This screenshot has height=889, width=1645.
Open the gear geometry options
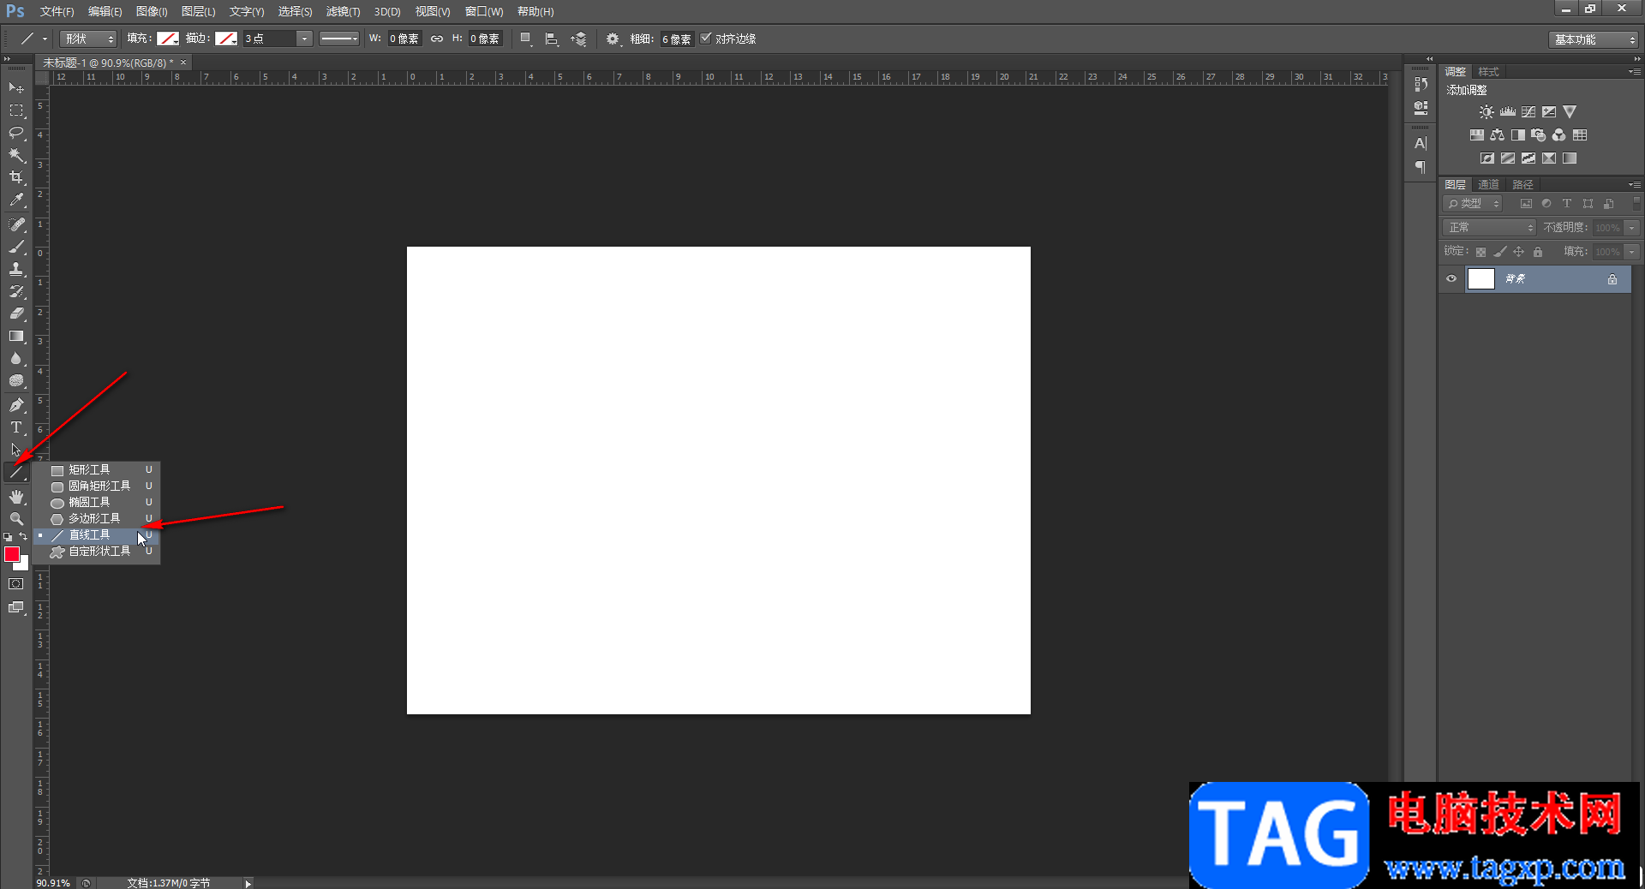[613, 39]
